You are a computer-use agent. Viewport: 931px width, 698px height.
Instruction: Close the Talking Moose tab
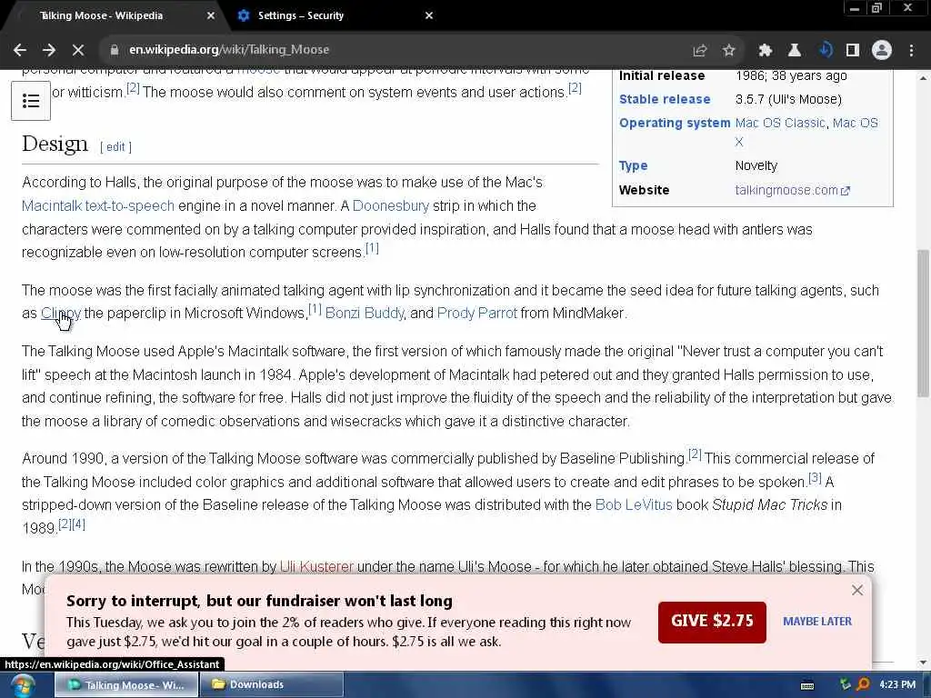coord(211,15)
